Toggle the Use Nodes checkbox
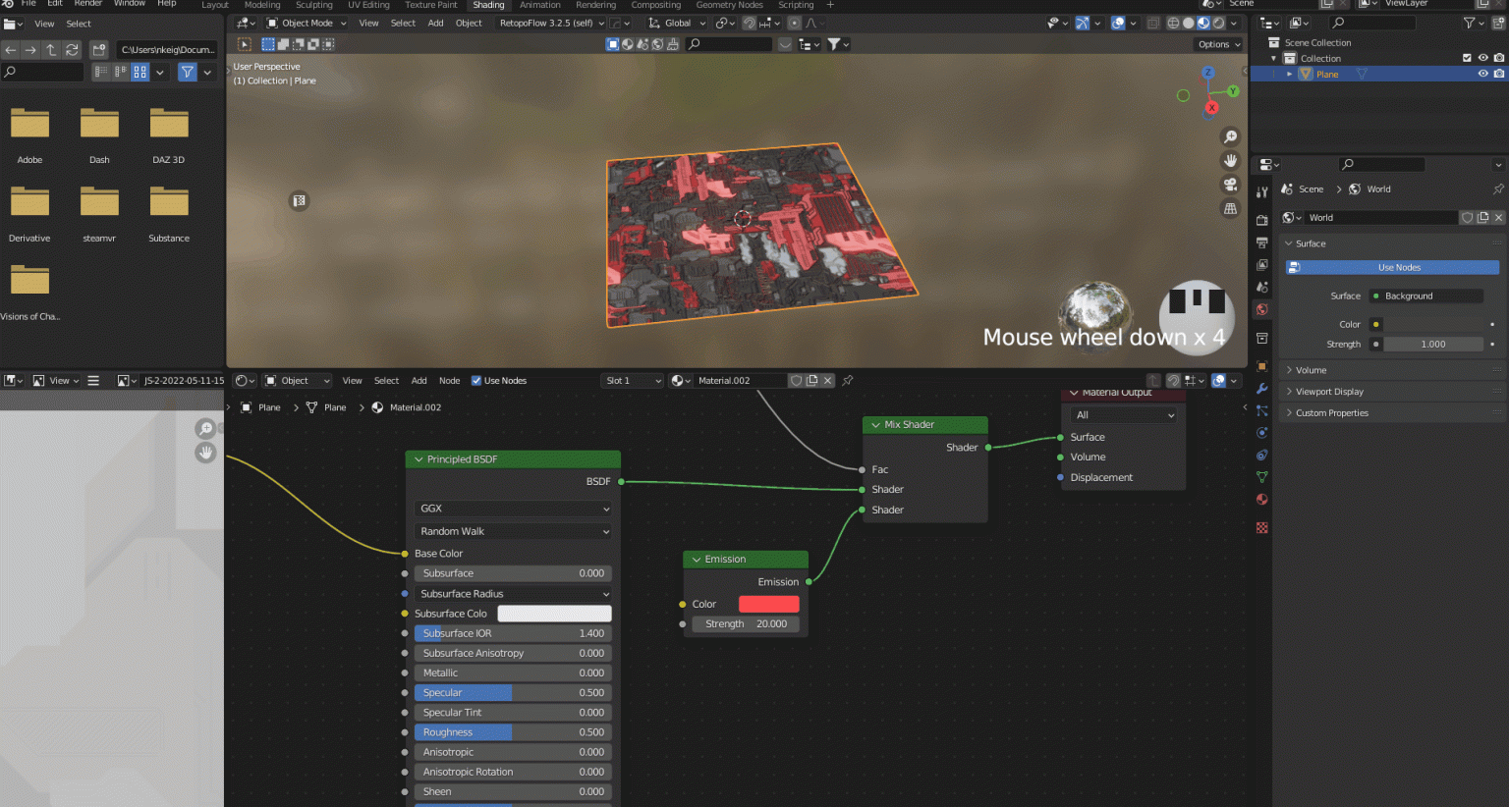 [x=476, y=381]
